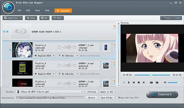Viewport: 184px width, 108px height.
Task: Open the snapshot folder icon
Action: pos(157,82)
